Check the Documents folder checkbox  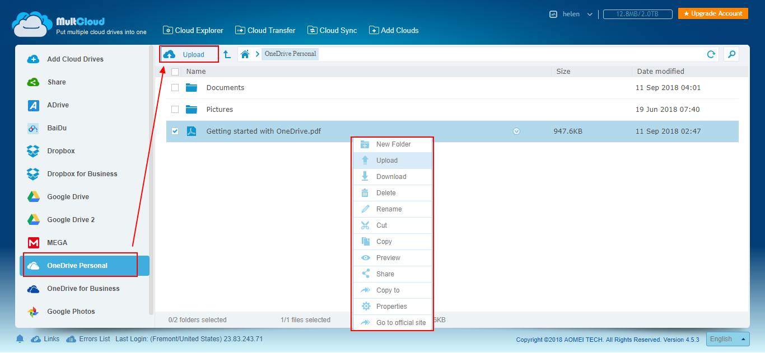tap(175, 88)
